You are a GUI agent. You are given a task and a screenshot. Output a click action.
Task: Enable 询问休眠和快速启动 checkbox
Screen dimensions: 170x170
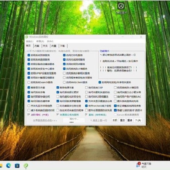point(86,92)
